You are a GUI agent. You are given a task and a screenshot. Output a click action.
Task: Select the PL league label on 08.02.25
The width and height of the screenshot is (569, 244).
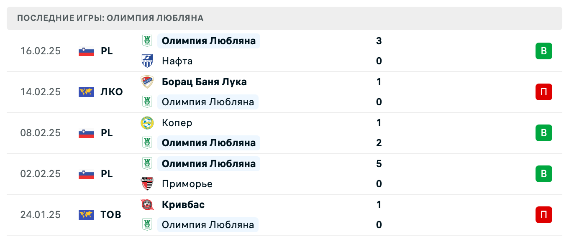pos(107,133)
